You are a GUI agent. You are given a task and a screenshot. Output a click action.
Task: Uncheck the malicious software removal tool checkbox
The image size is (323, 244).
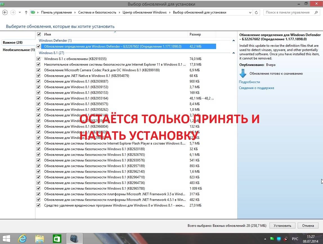click(38, 205)
